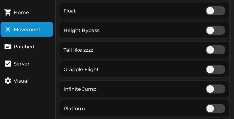Switch to the Server tab label
The height and width of the screenshot is (119, 234).
(x=22, y=64)
